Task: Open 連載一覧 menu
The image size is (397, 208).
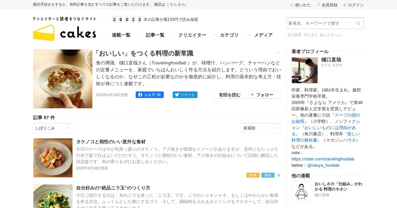Action: click(x=121, y=35)
